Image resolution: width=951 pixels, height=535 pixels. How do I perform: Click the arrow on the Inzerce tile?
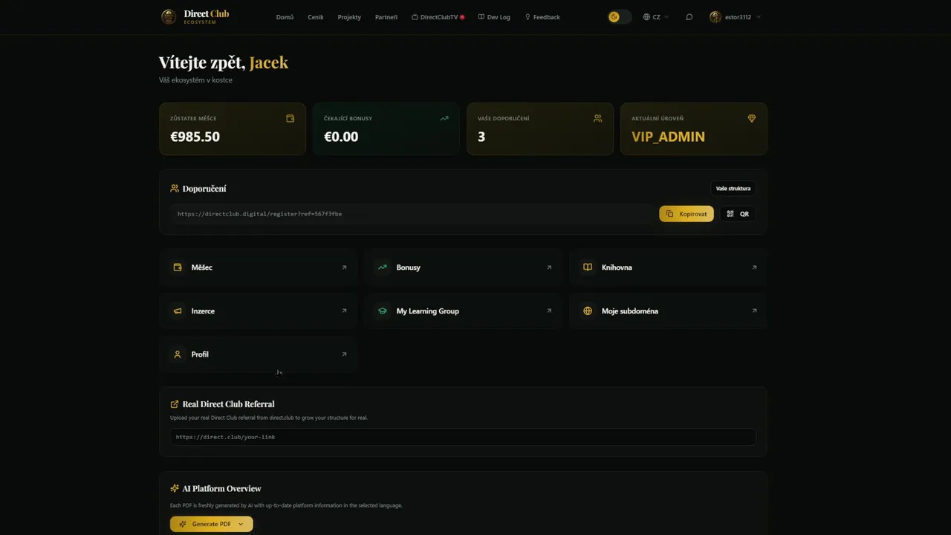(344, 311)
